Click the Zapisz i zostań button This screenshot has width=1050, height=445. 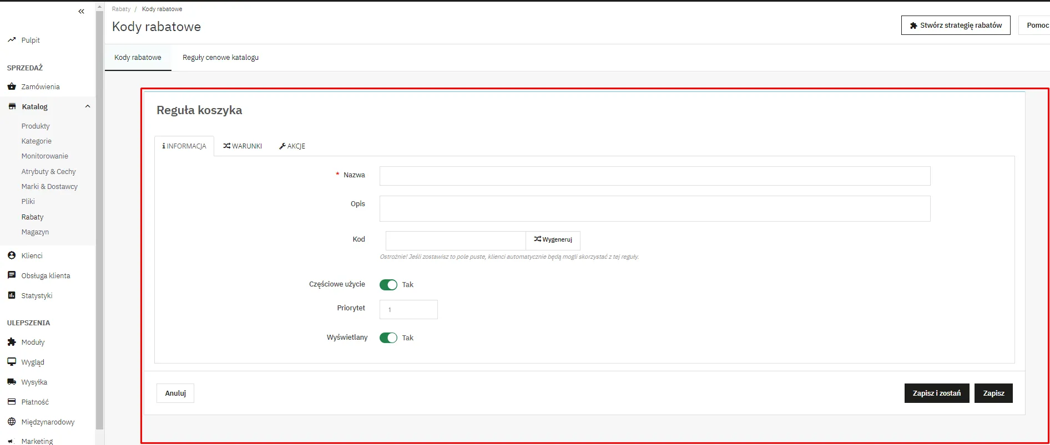[936, 393]
